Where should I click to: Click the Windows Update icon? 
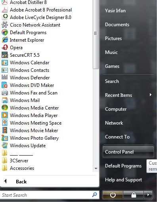point(5,145)
